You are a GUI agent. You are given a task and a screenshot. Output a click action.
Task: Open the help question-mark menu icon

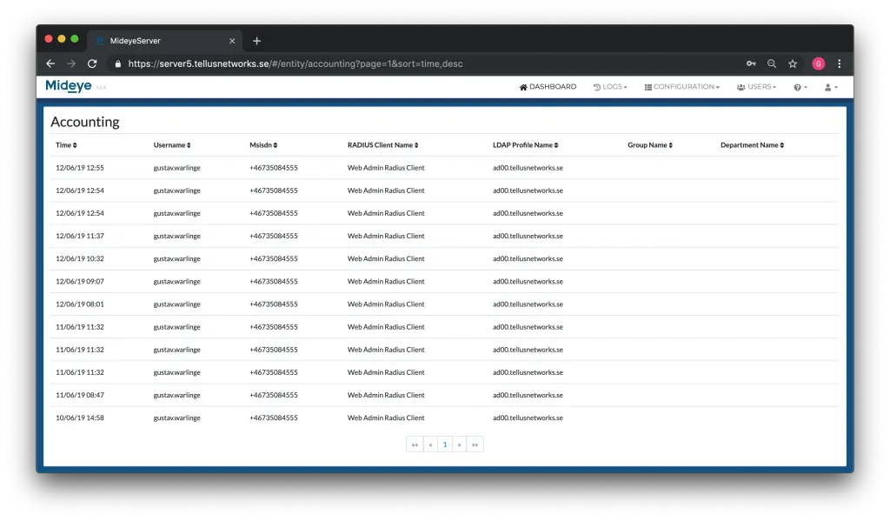click(x=795, y=86)
